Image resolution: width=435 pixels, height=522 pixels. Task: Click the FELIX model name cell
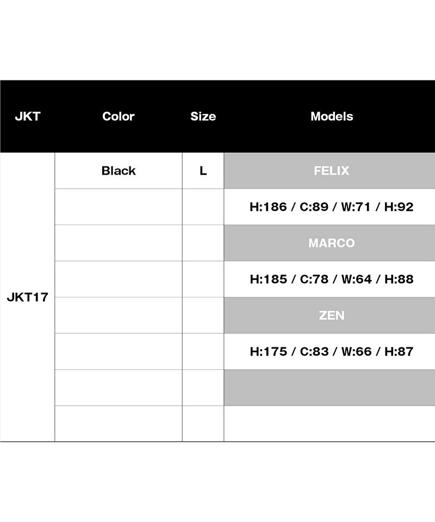tap(332, 171)
